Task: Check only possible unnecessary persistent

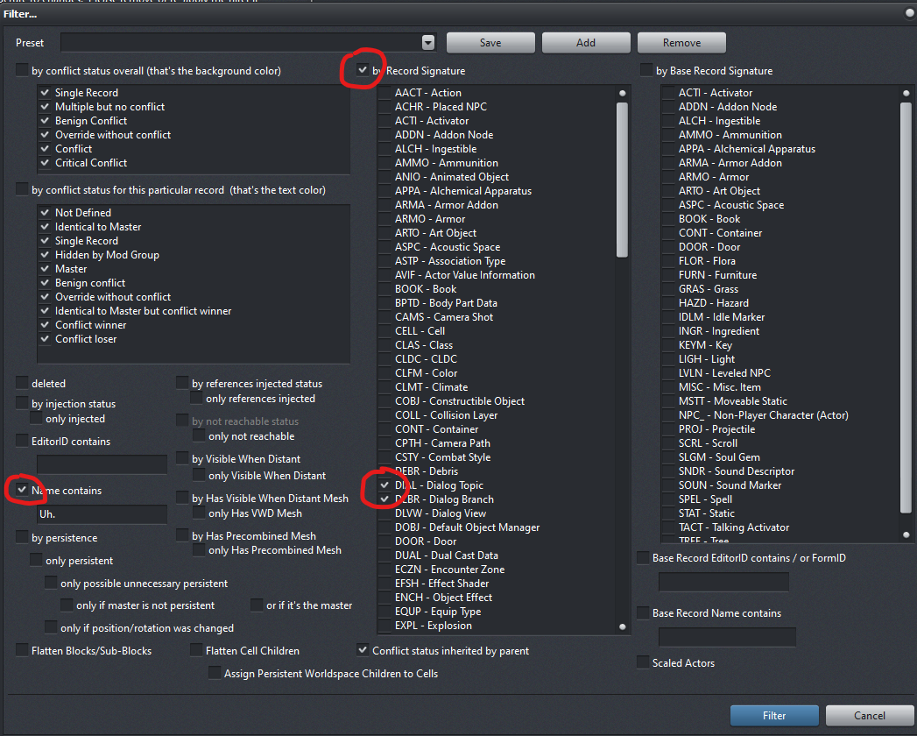Action: coord(51,583)
